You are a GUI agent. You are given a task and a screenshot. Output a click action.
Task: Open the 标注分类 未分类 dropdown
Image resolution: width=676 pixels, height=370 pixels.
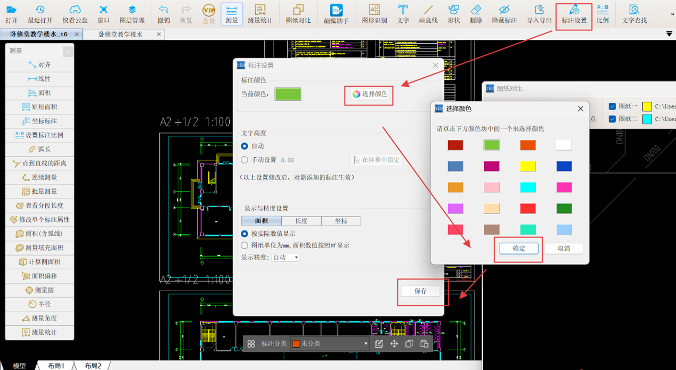[x=330, y=344]
